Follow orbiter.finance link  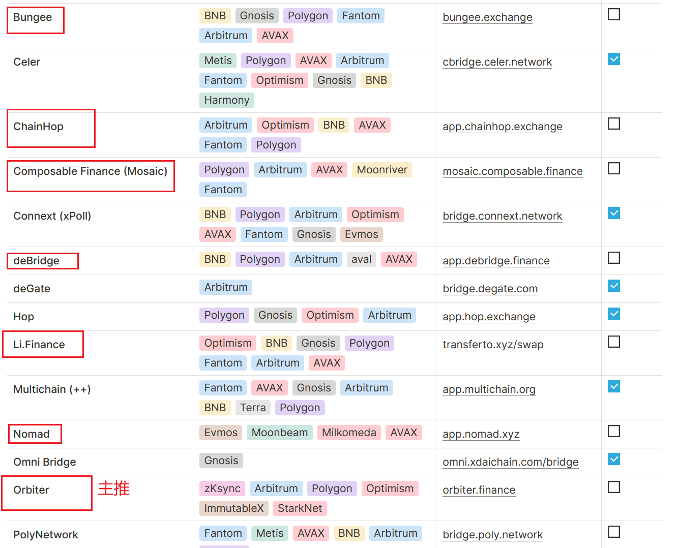point(479,490)
